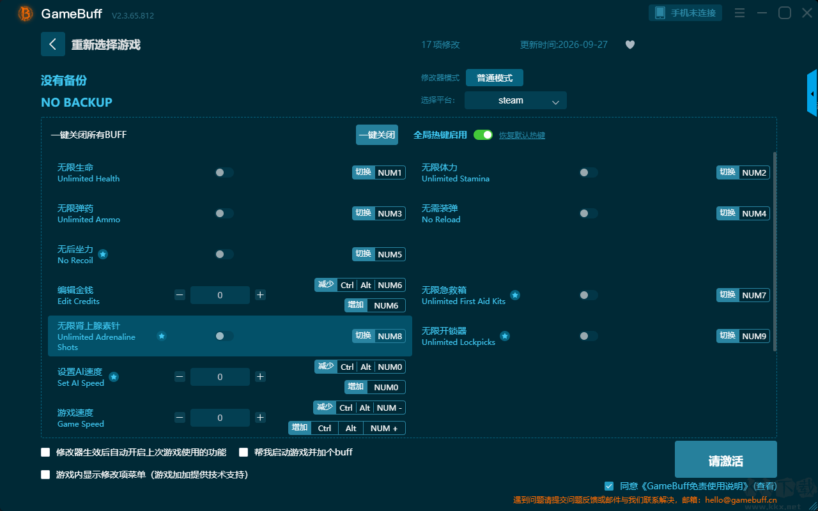Click the GameBuff flame logo icon
Viewport: 818px width, 511px height.
coord(26,13)
